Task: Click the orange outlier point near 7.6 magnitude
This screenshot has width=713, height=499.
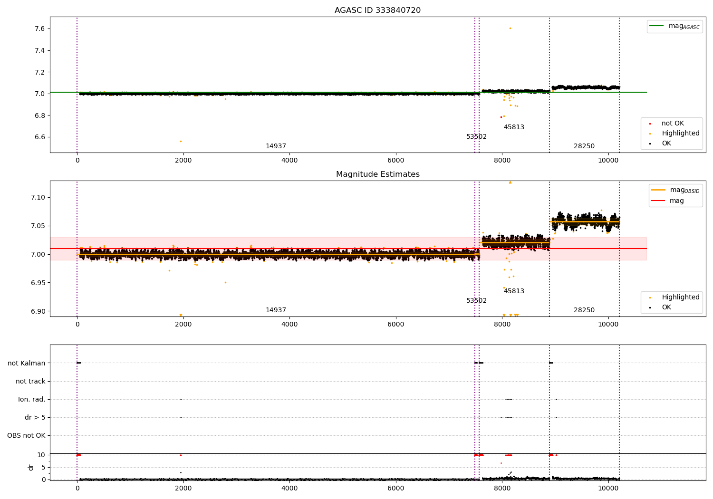Action: coord(510,28)
